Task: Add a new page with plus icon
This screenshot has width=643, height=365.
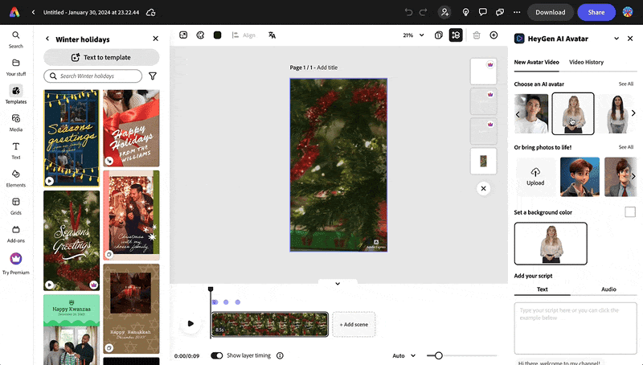Action: coord(494,35)
